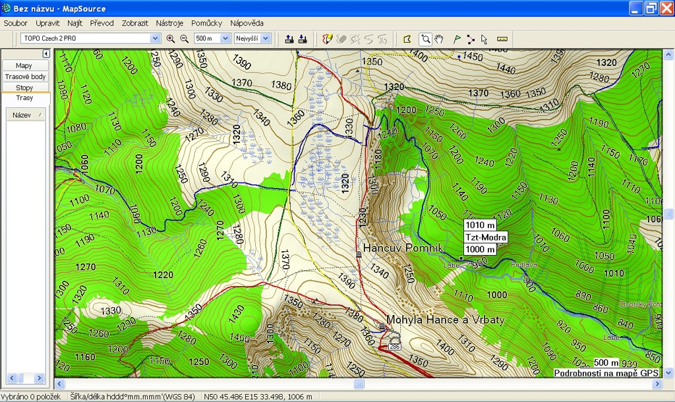
Task: Select the Waypoint flag tool
Action: click(457, 39)
